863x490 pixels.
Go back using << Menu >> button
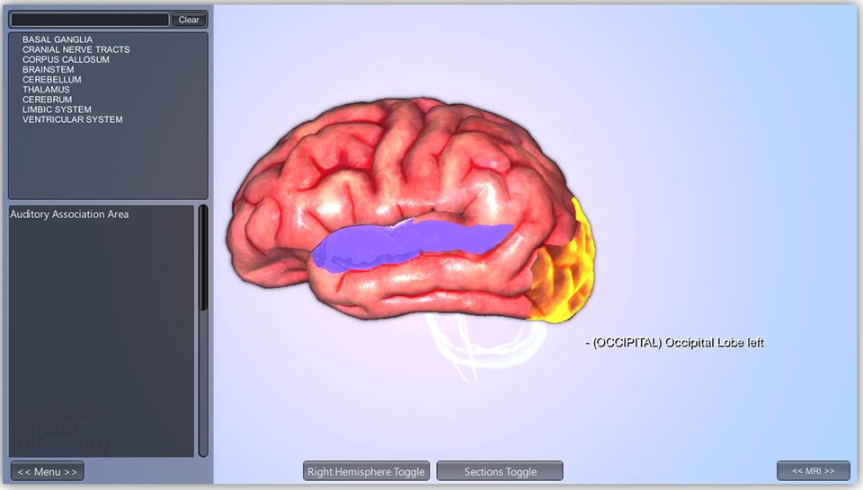point(48,471)
